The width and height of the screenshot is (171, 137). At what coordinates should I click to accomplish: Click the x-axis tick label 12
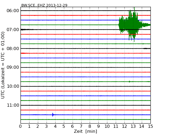[124, 126]
